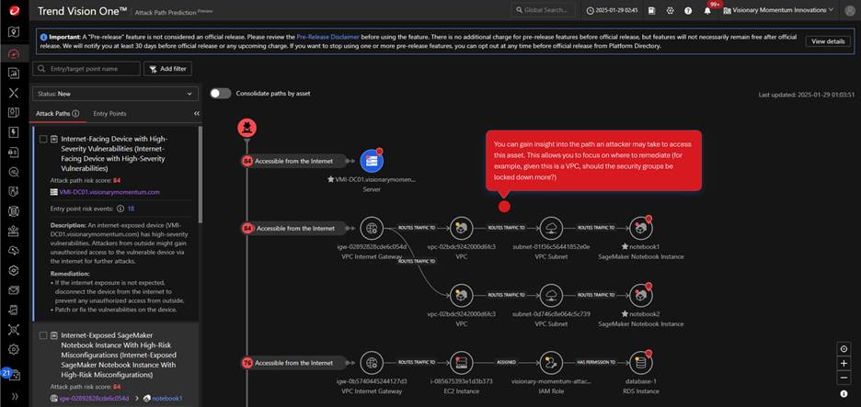Open the Pre-Release Disclaimer link

click(327, 37)
